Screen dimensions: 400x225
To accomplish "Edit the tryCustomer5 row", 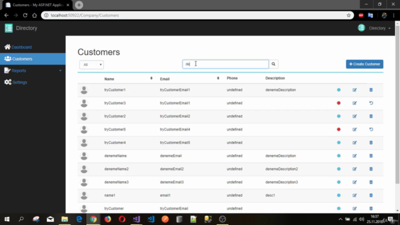I will point(354,129).
